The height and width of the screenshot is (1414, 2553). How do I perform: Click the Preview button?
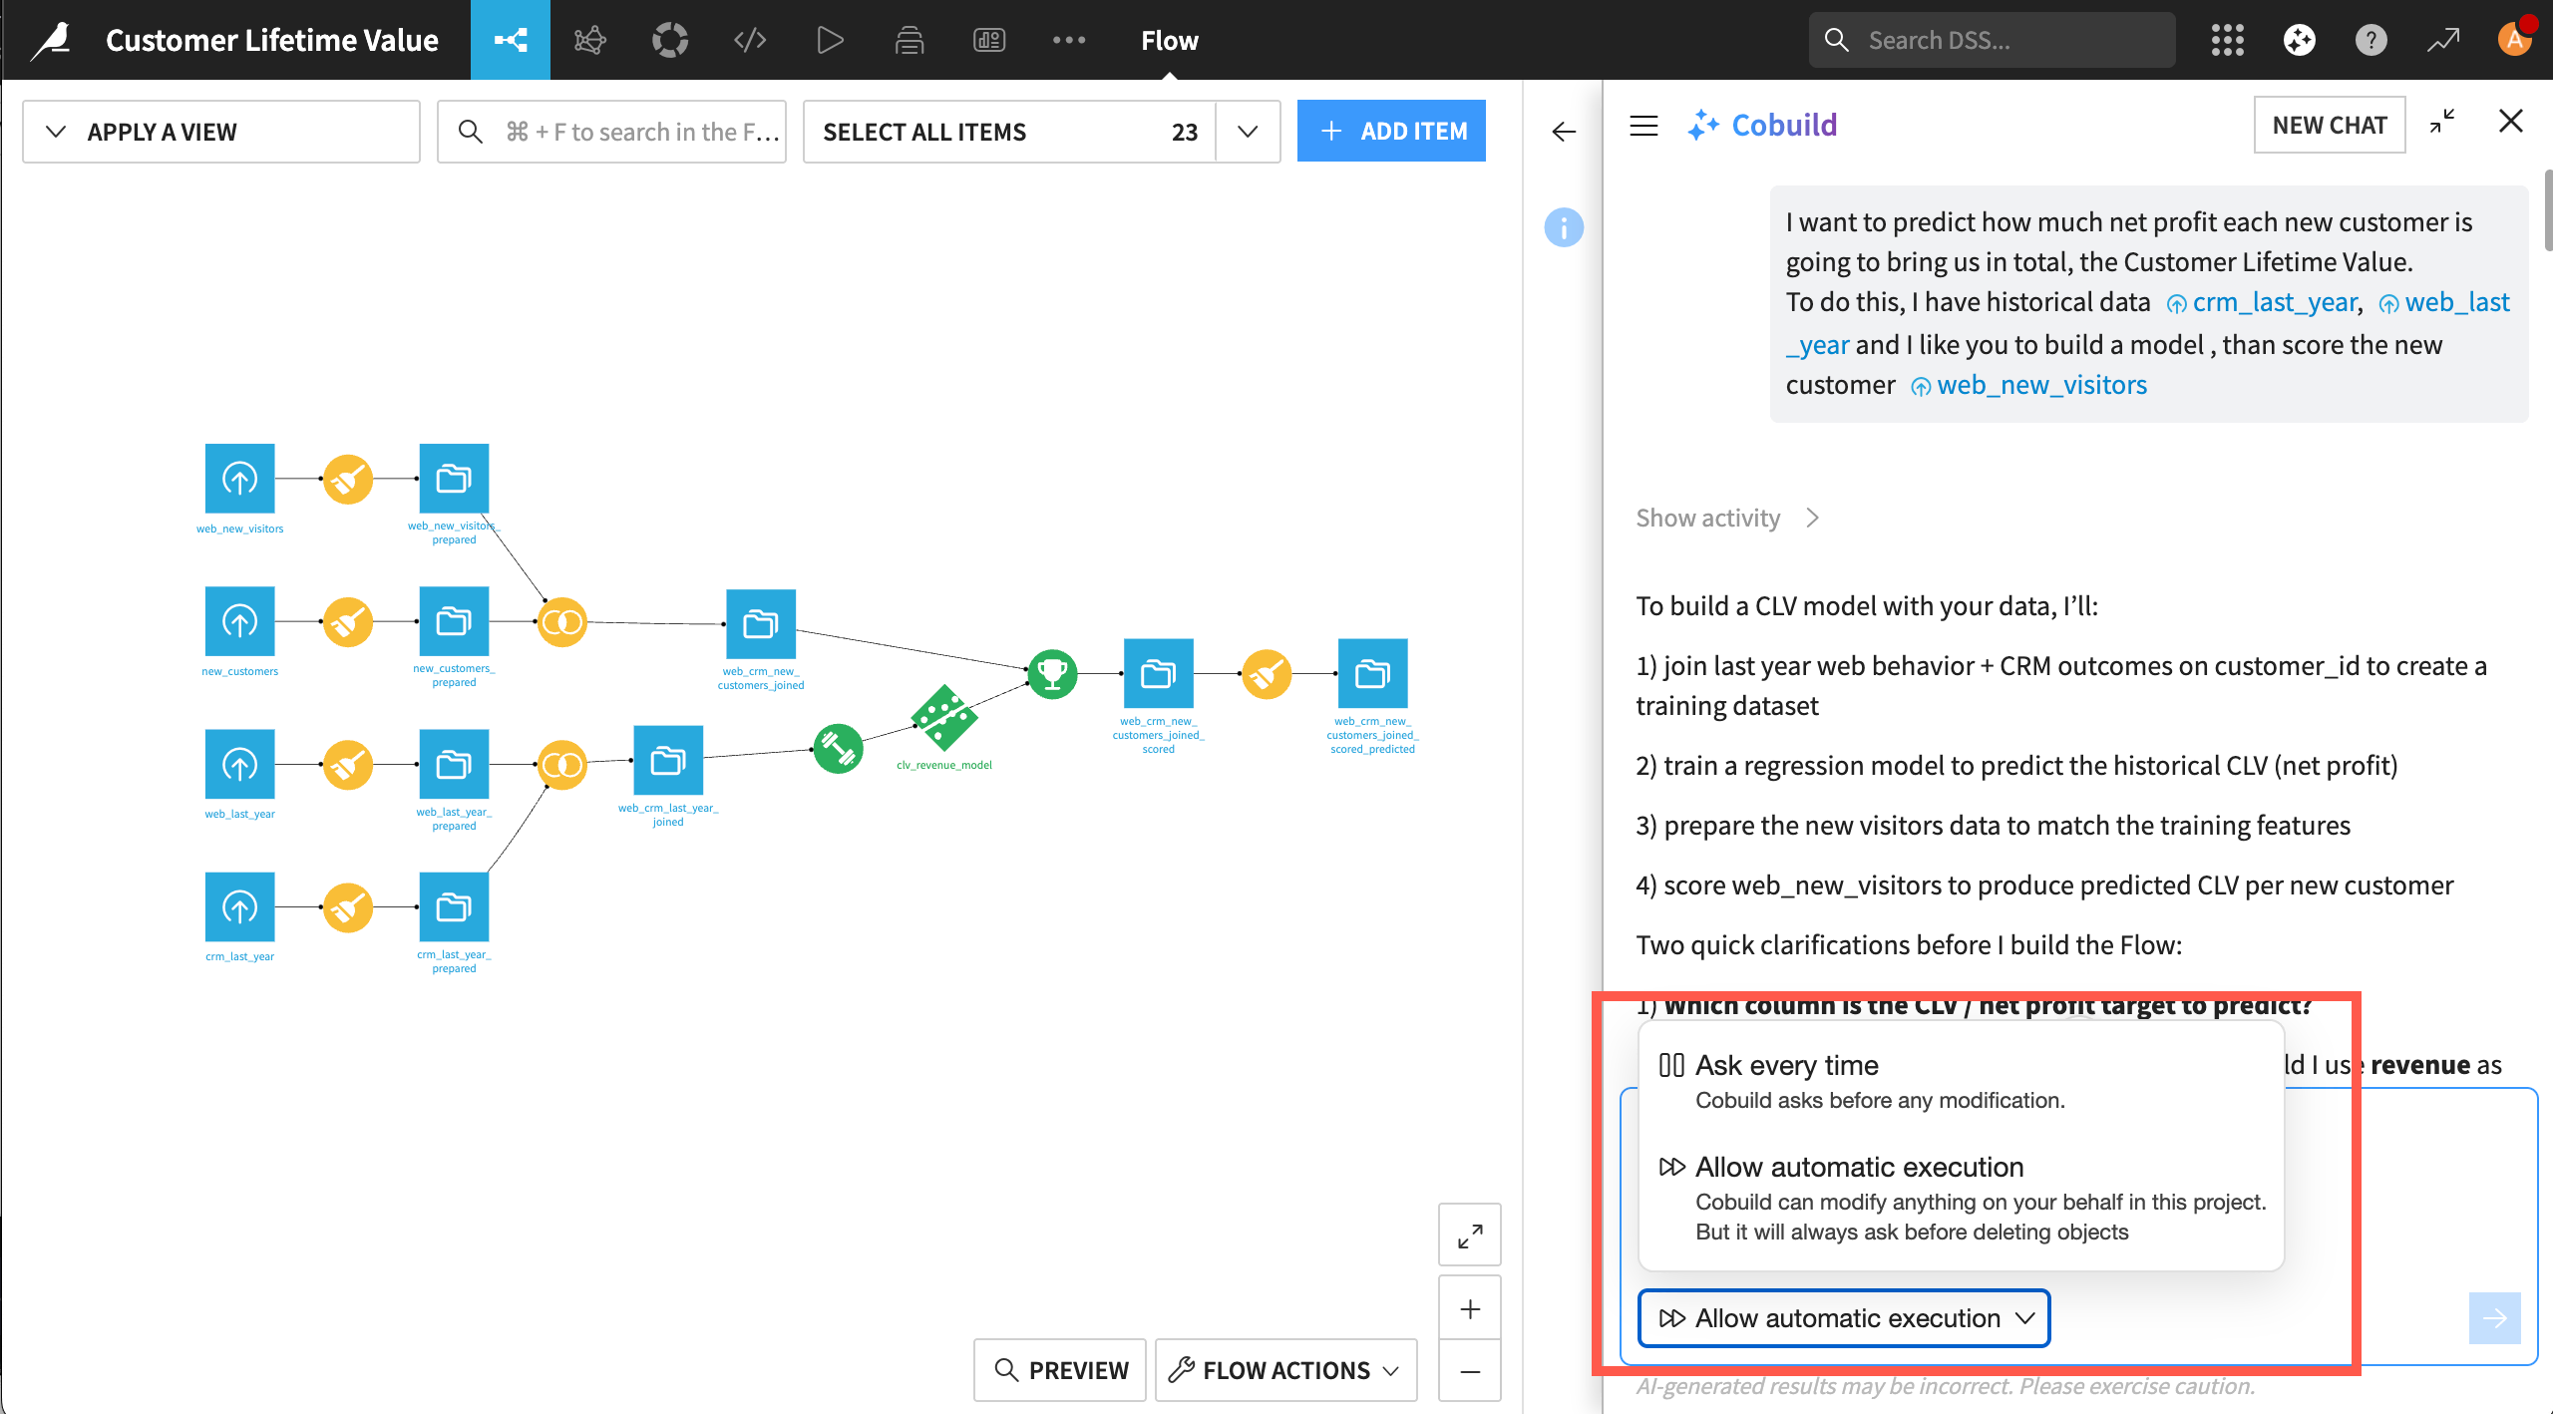[1060, 1370]
